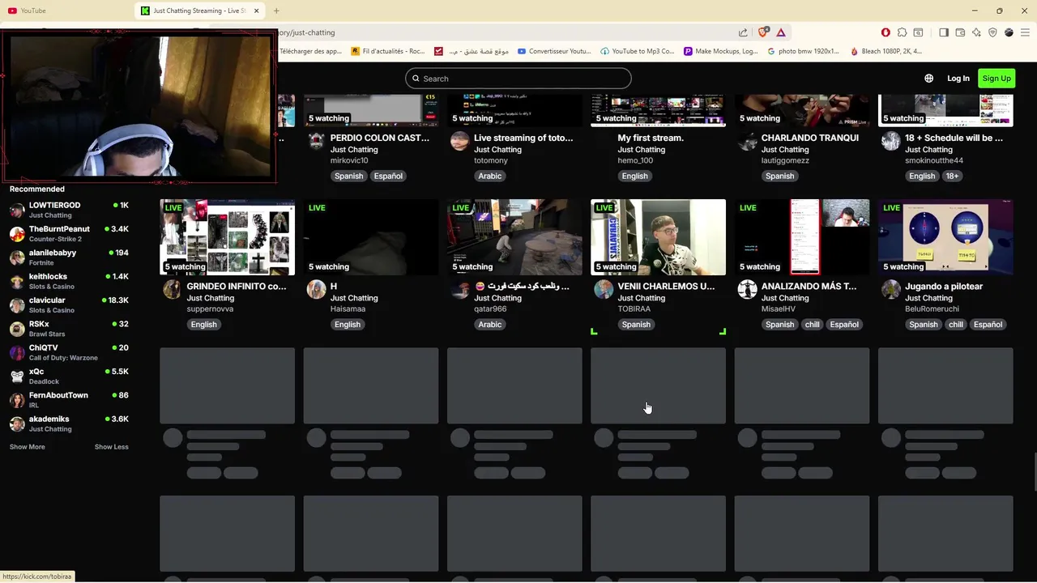Screen dimensions: 1037x583
Task: Click the share icon in address bar
Action: tap(743, 32)
